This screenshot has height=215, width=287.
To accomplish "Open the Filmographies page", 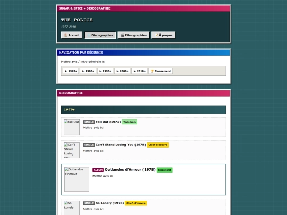I will coord(133,35).
